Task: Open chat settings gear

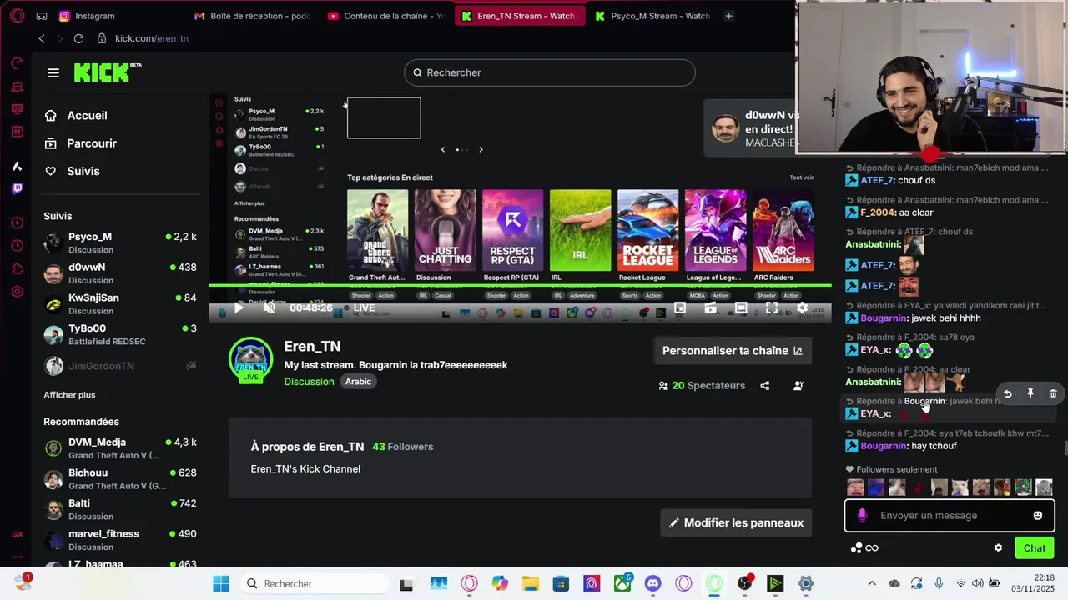Action: coord(998,548)
